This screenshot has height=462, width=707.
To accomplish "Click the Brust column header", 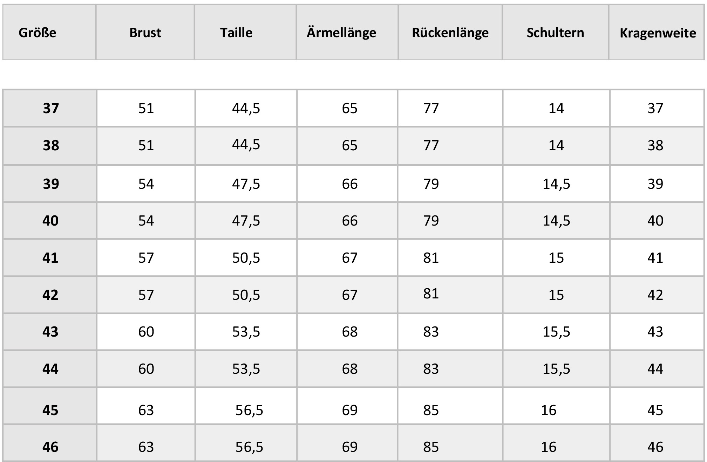I will 145,33.
